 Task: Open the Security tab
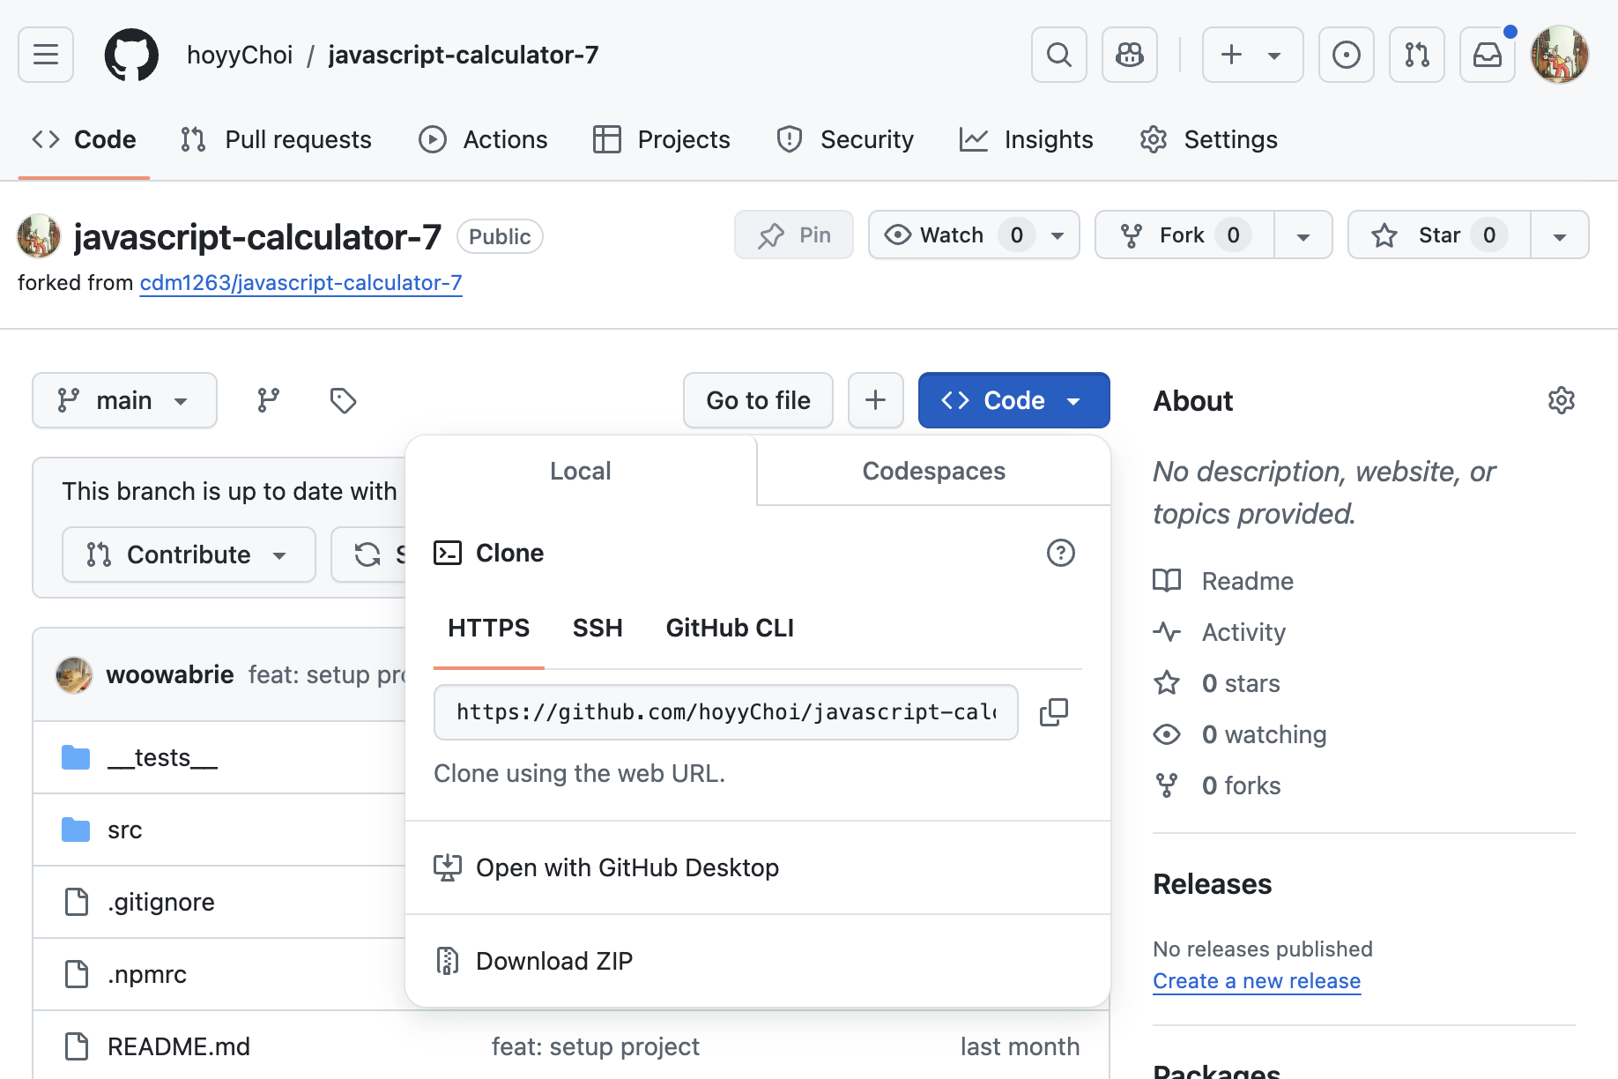tap(845, 139)
